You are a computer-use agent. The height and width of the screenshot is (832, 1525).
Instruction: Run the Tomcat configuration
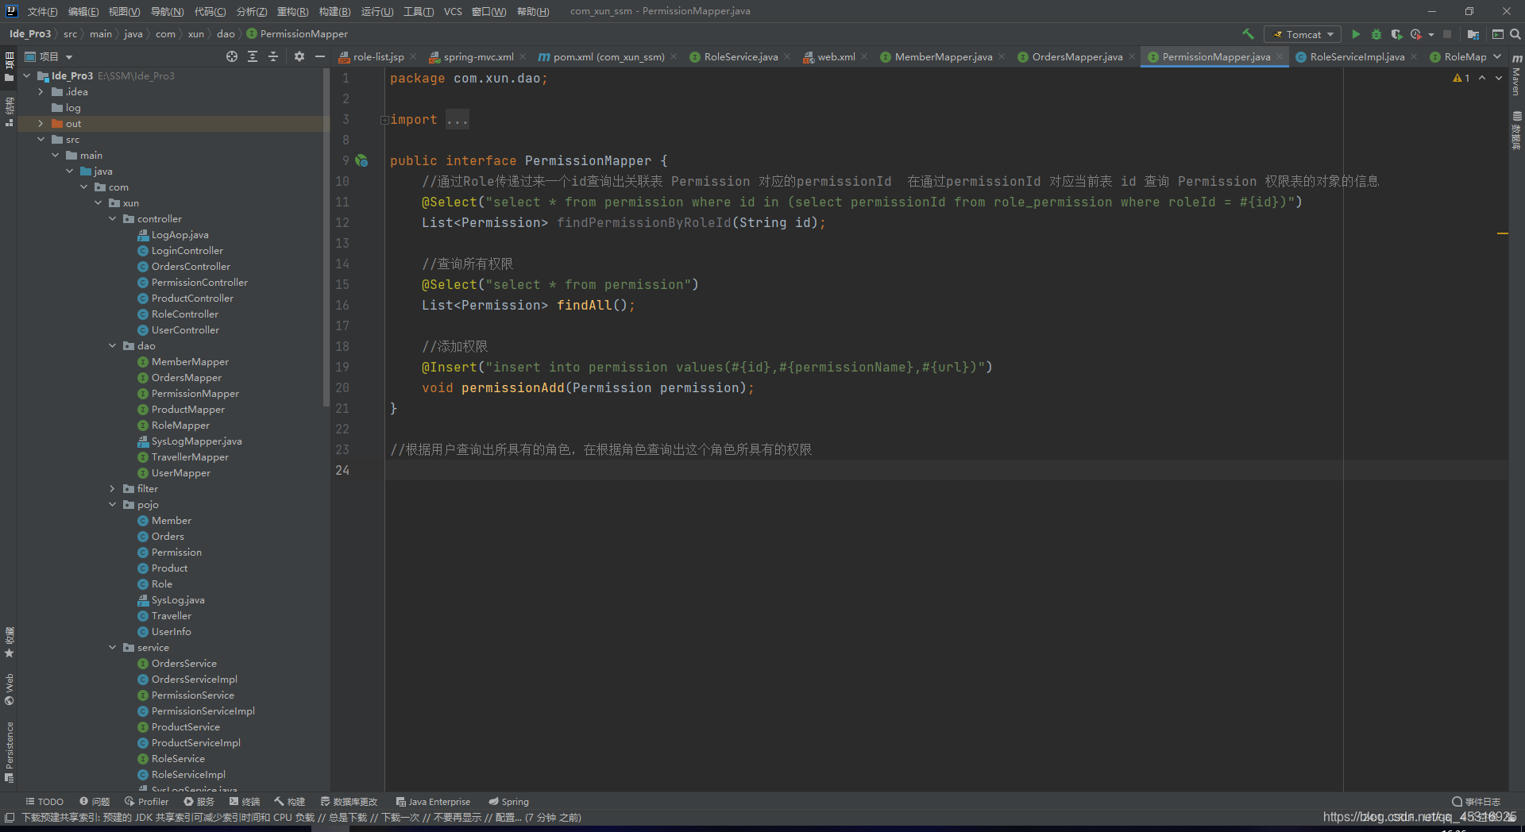pyautogui.click(x=1356, y=34)
